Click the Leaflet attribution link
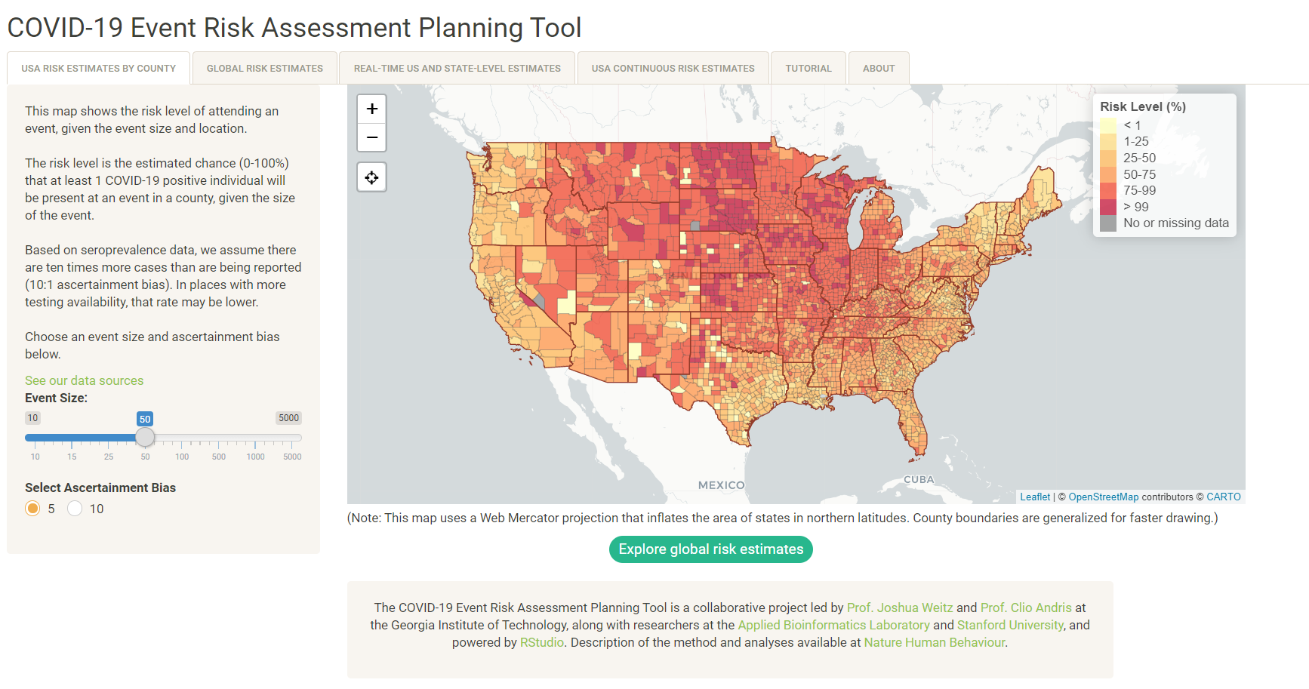The width and height of the screenshot is (1309, 689). click(1035, 497)
